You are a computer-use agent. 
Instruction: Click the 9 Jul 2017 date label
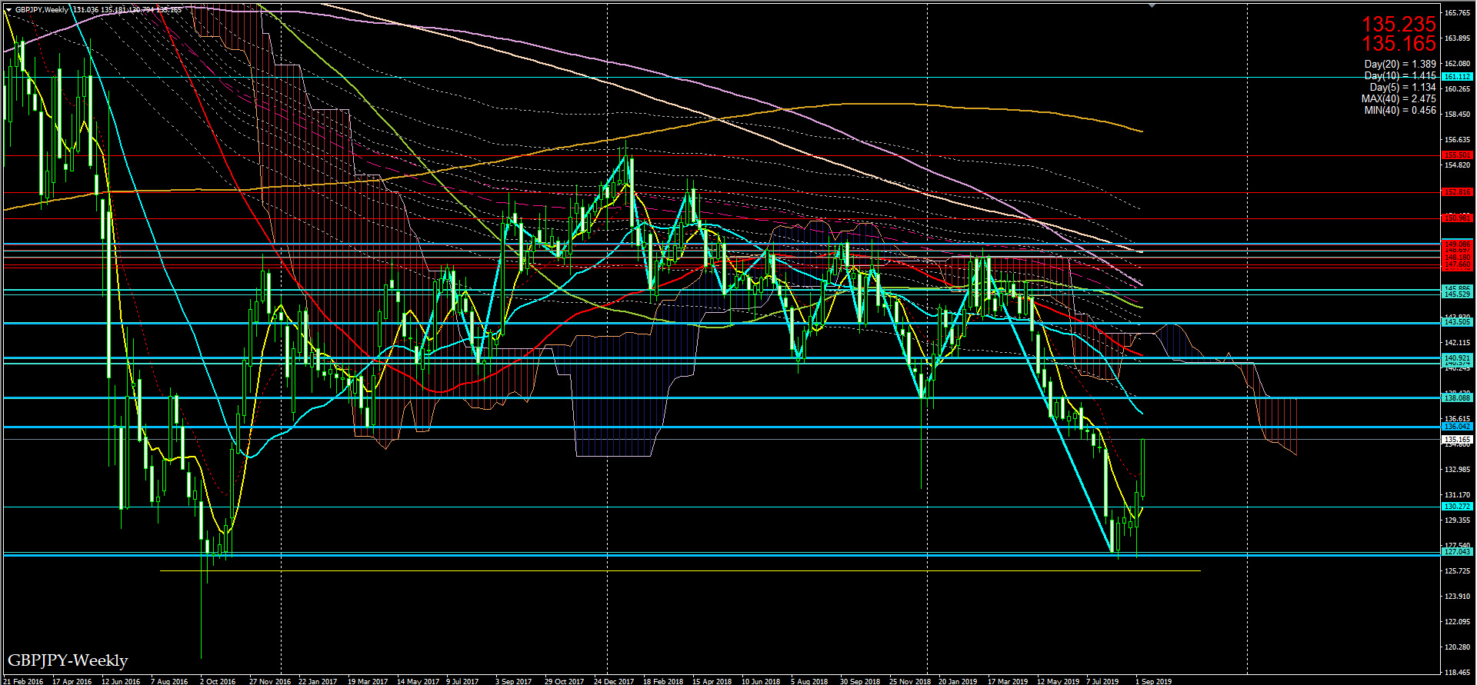click(x=462, y=681)
